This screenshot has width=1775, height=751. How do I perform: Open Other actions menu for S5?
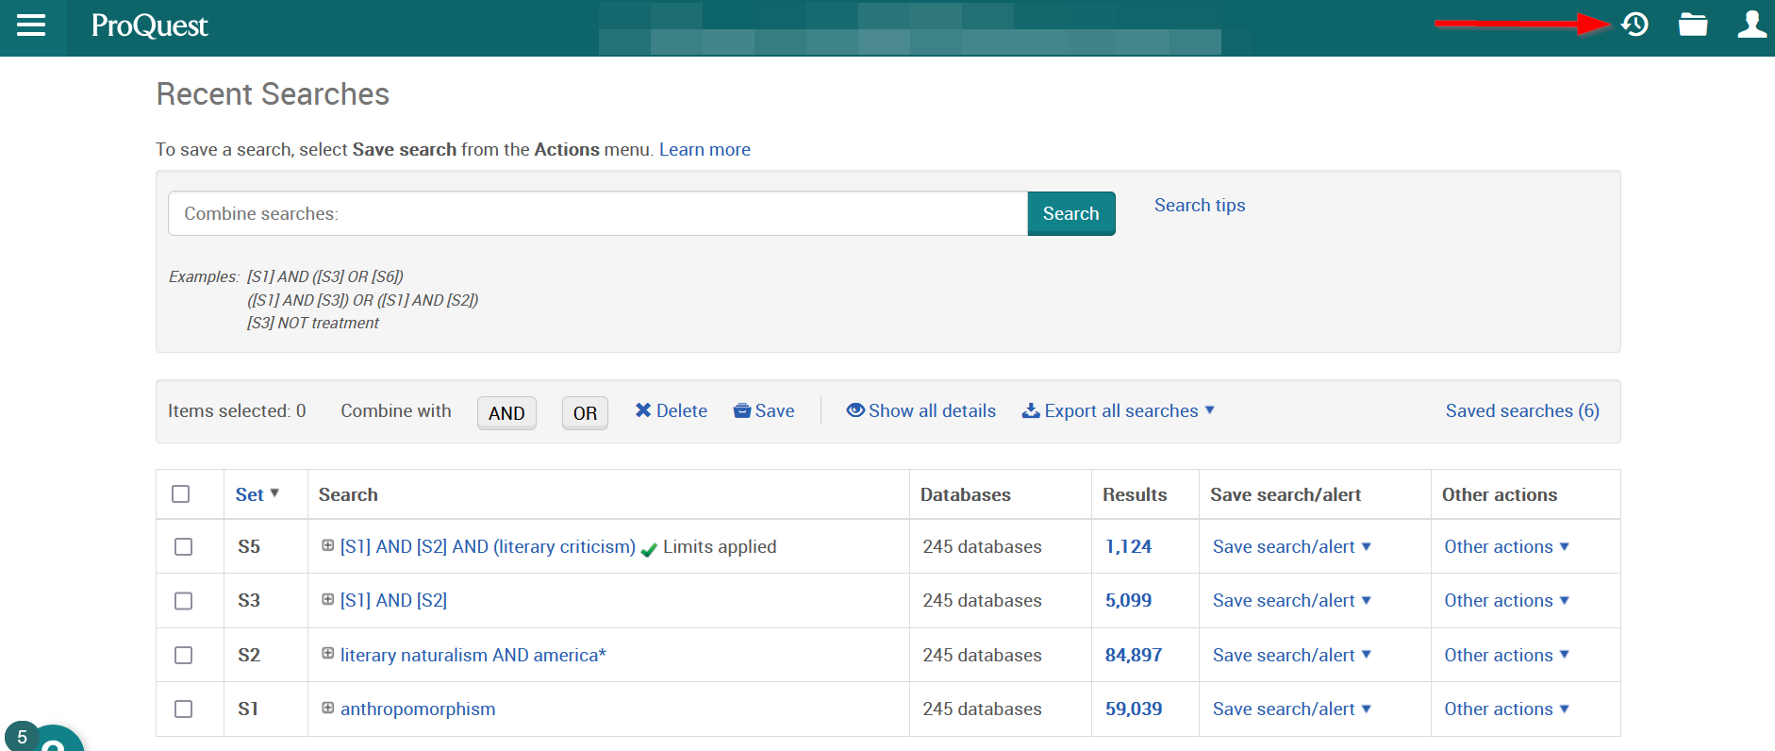pos(1507,546)
